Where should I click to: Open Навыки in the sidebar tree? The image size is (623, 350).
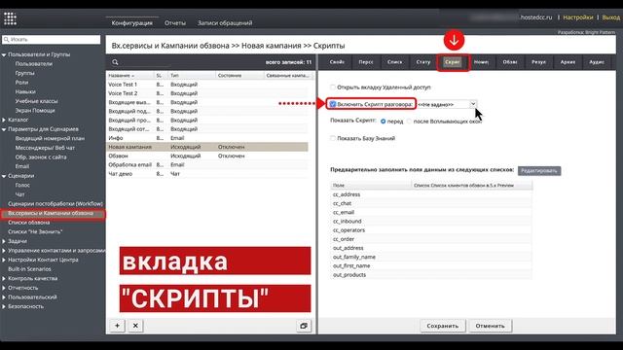point(25,91)
